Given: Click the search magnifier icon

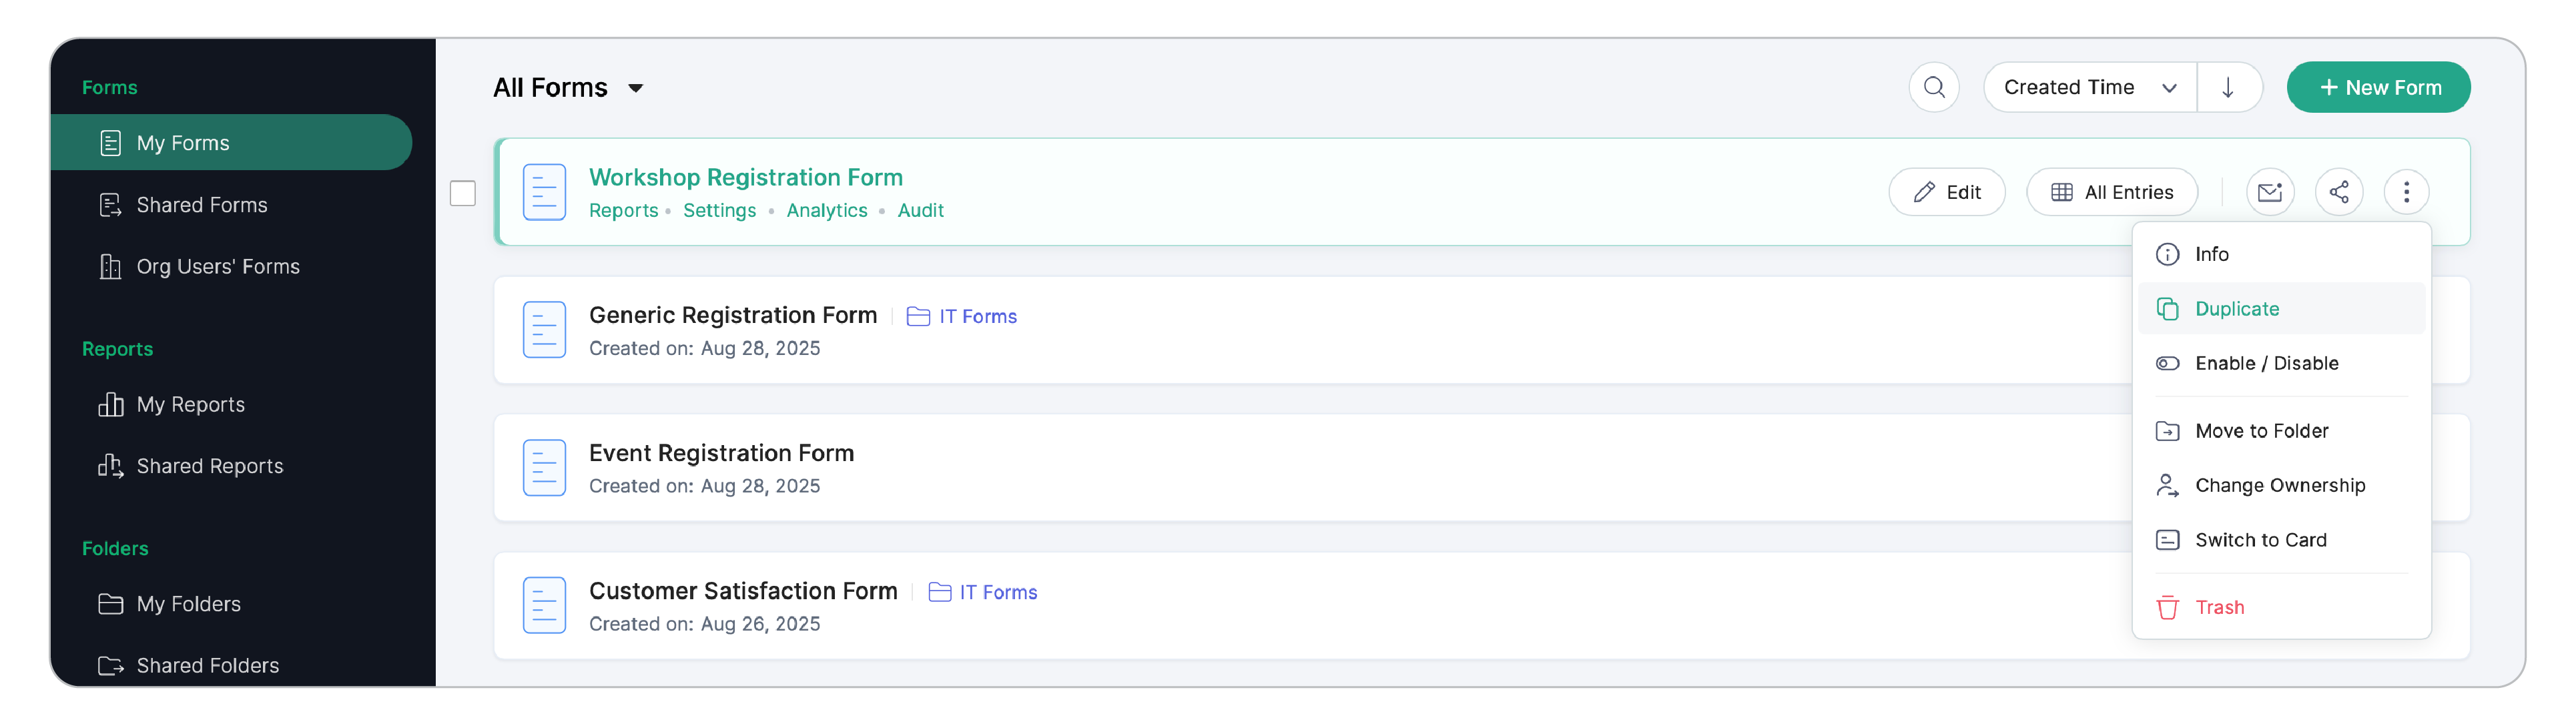Looking at the screenshot, I should (x=1933, y=87).
